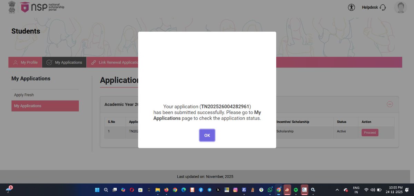
Task: Open the Windows Start menu
Action: coord(97,190)
